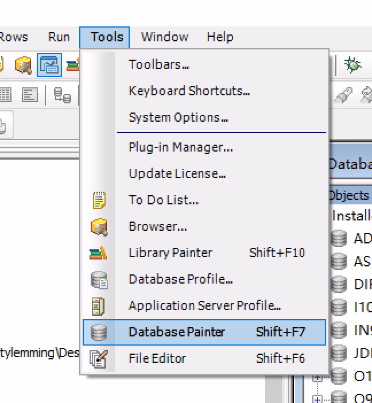Click the Browser icon in the Tools menu
The height and width of the screenshot is (403, 372).
(99, 227)
